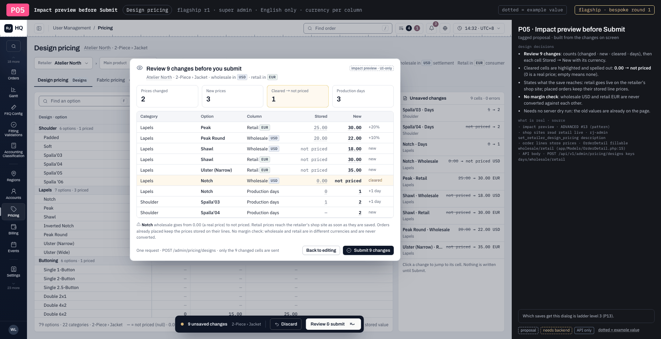Open Regions in the sidebar
The image size is (661, 339).
(x=14, y=176)
